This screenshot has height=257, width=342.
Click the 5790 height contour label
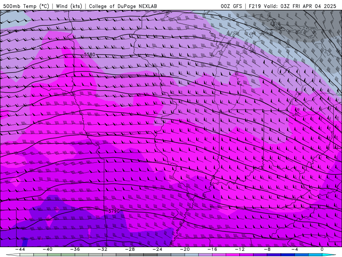(x=114, y=211)
